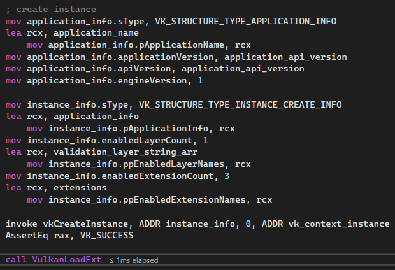This screenshot has height=270, width=395.
Task: Click VK_STRUCTURE_TYPE_INSTANCE_CREATE_INFO constant
Action: click(x=240, y=104)
